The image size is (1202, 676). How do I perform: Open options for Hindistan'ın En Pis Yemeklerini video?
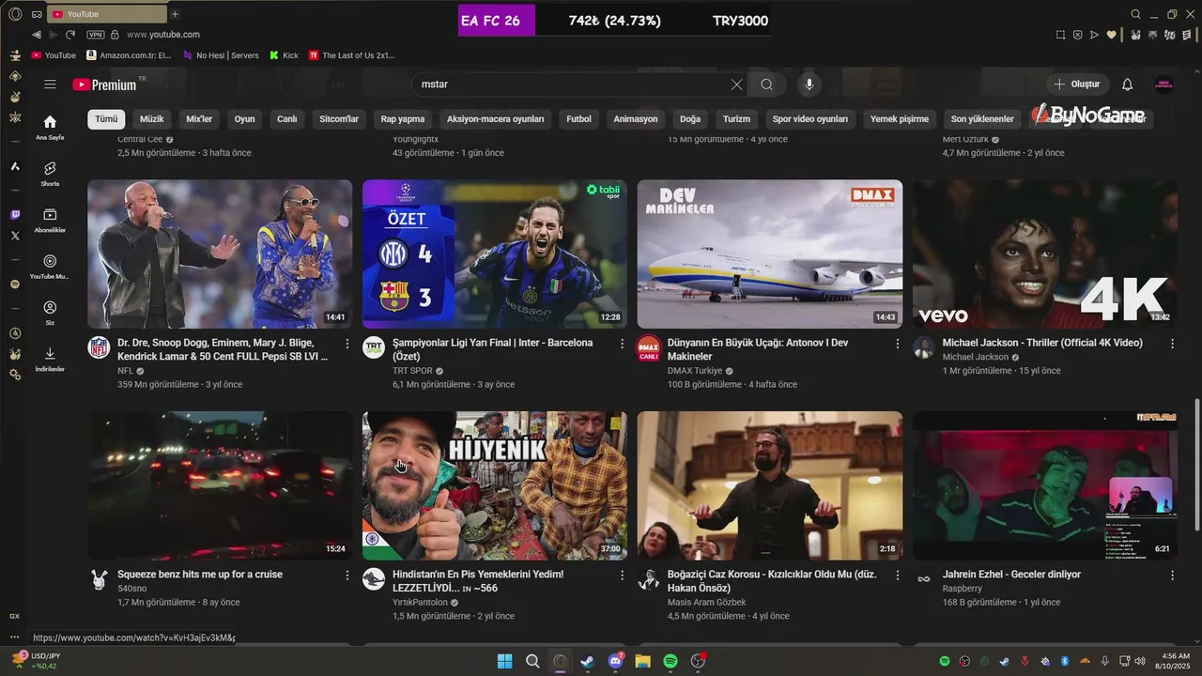coord(622,576)
